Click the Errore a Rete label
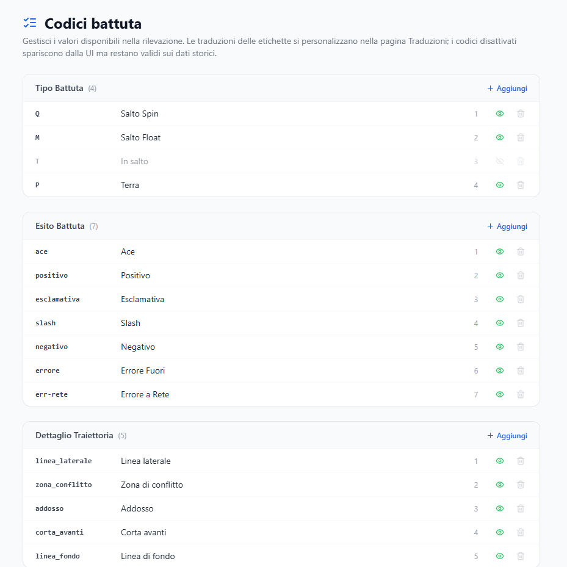The width and height of the screenshot is (567, 567). click(x=145, y=394)
